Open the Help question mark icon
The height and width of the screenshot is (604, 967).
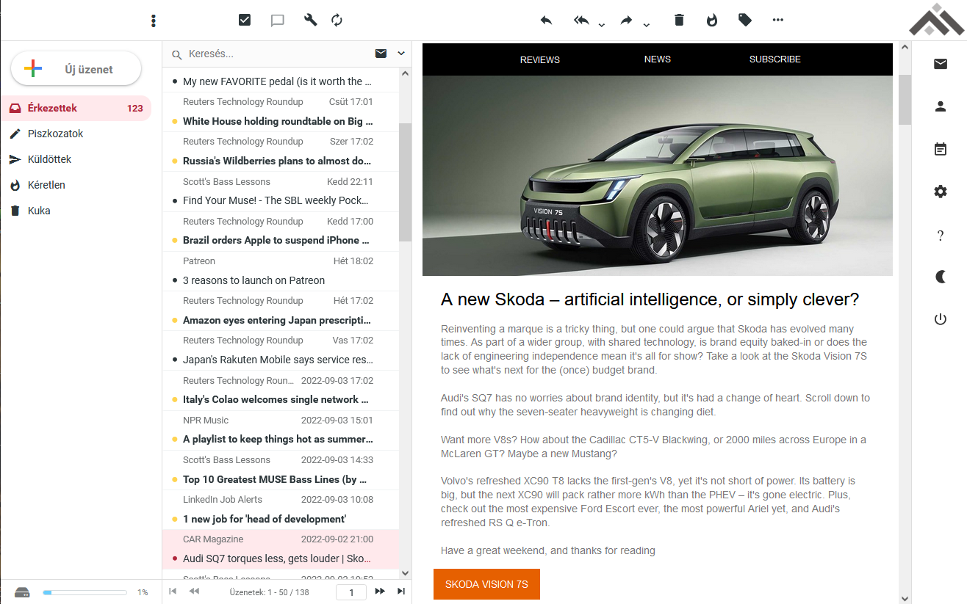[941, 236]
